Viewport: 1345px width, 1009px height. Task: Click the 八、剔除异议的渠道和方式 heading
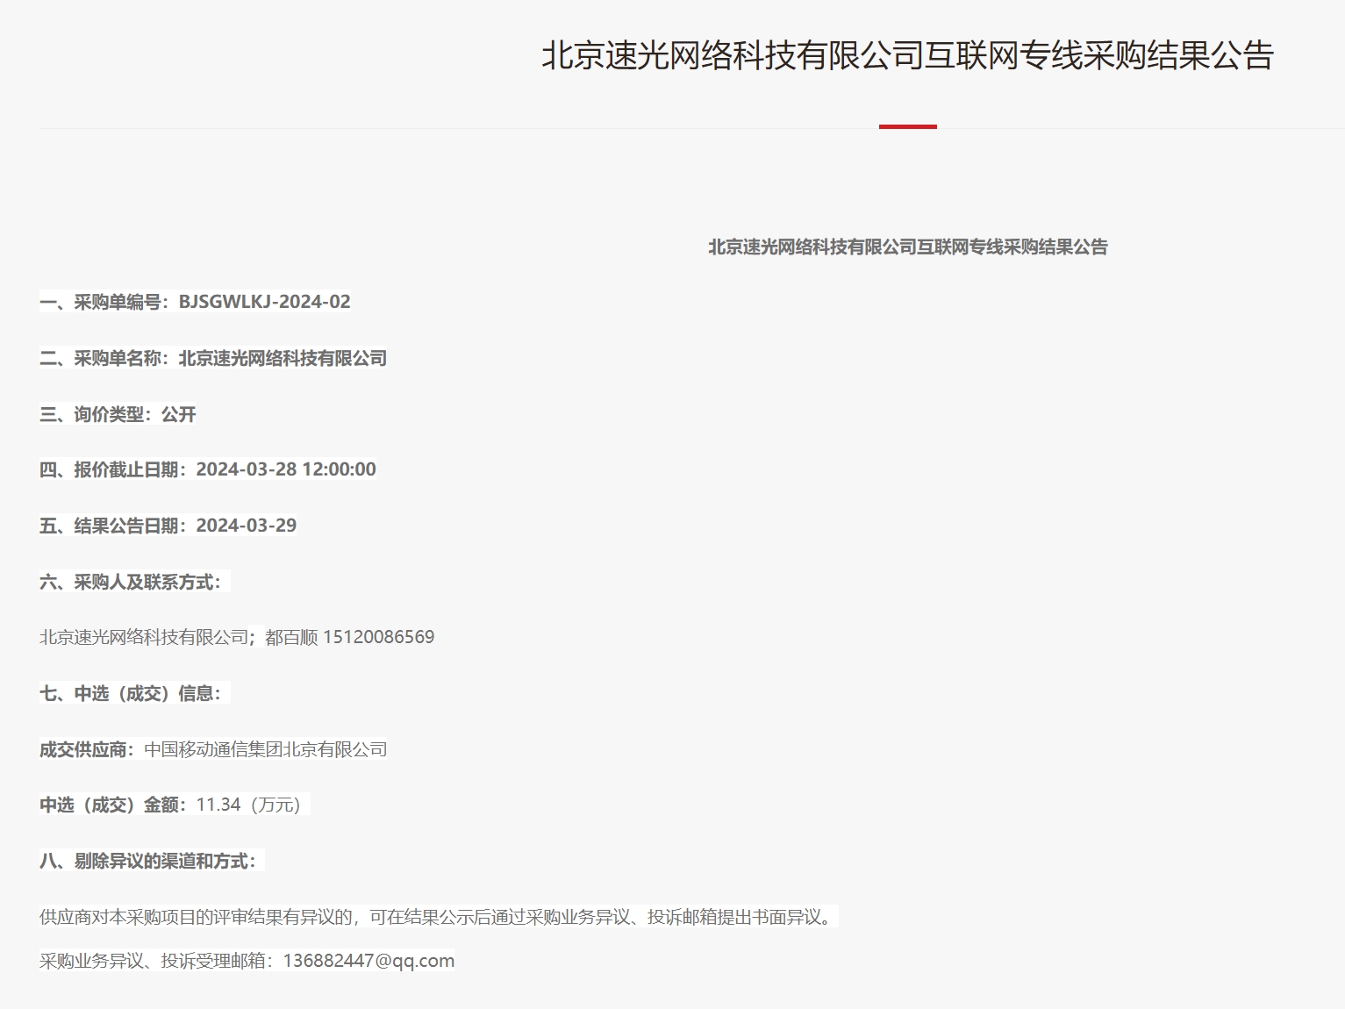(148, 861)
